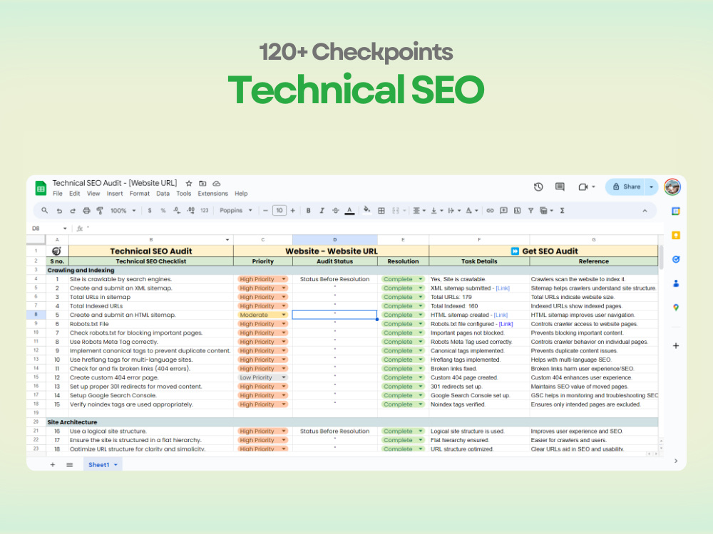Click the Share button
Image resolution: width=713 pixels, height=534 pixels.
coord(626,187)
